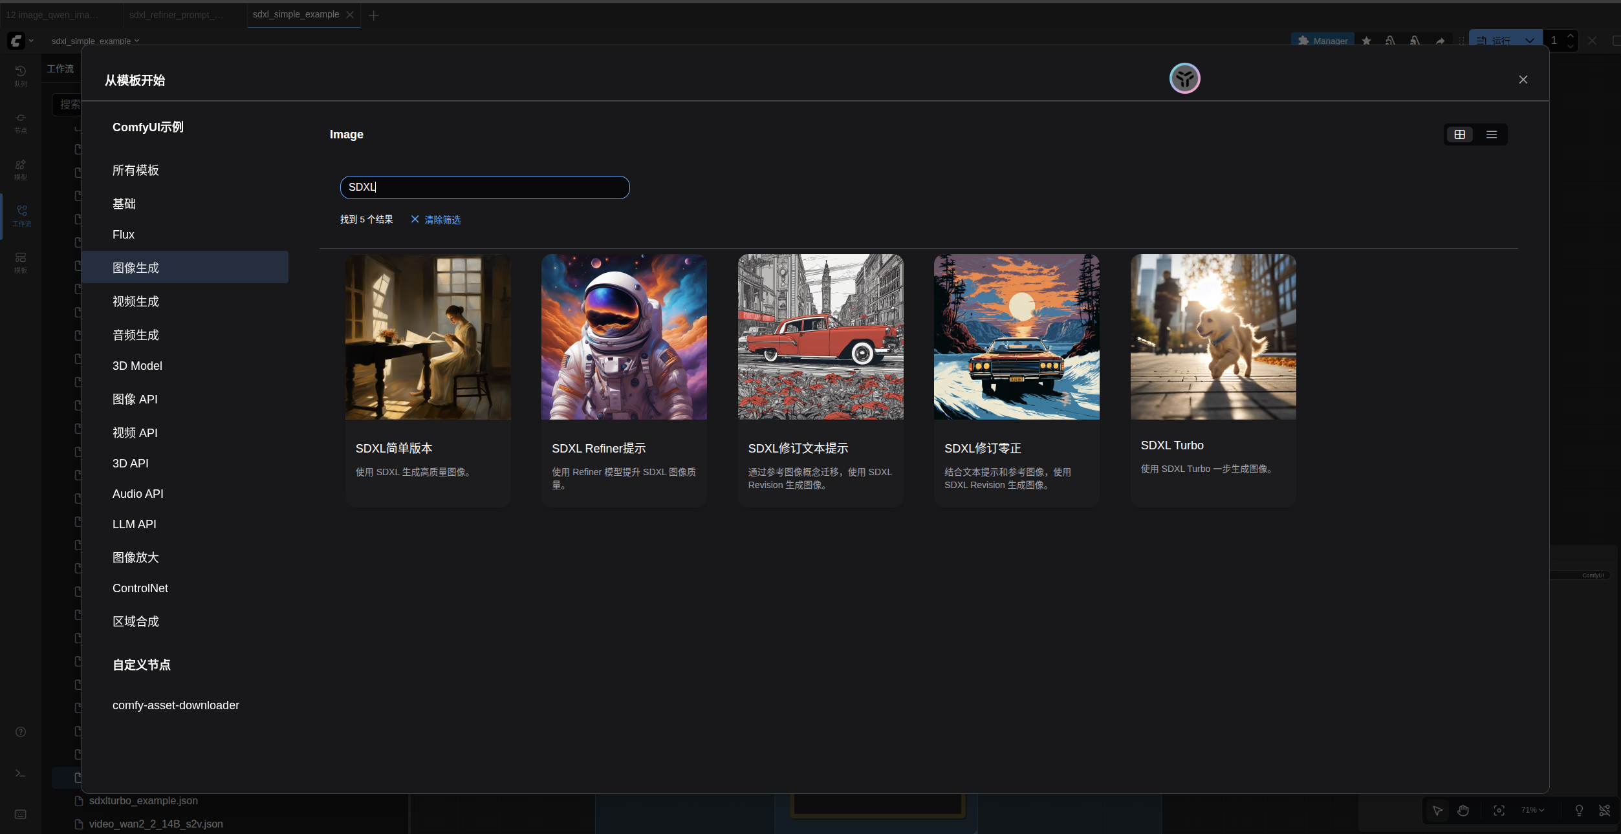Click the fit view icon
The image size is (1621, 834).
click(x=1499, y=810)
